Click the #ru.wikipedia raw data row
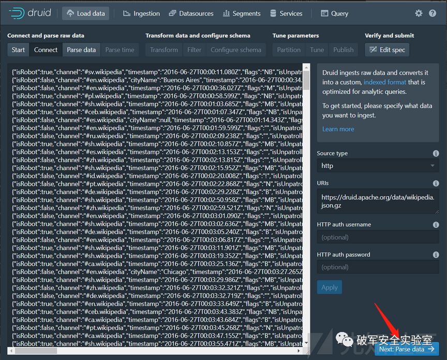Viewport: 447px width, 360px height. [x=157, y=136]
